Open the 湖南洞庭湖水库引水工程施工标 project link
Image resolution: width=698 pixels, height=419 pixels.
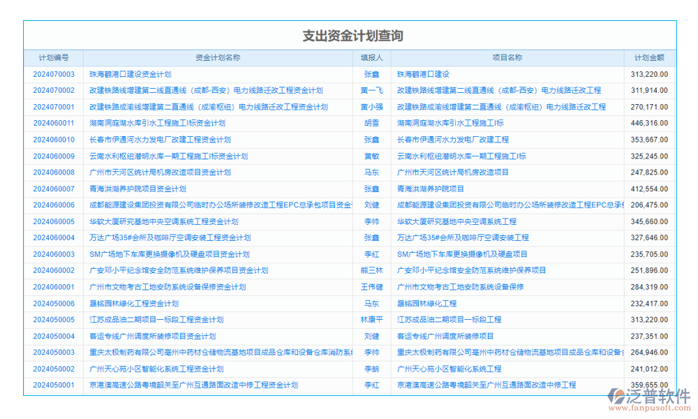coord(449,123)
